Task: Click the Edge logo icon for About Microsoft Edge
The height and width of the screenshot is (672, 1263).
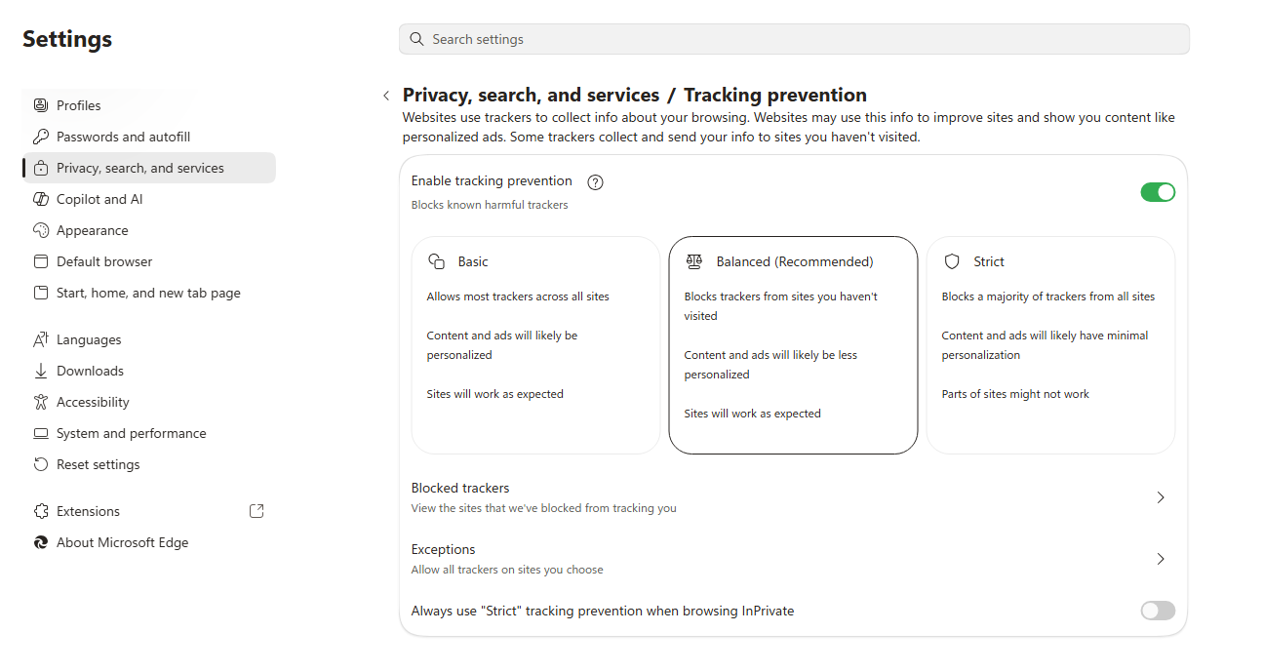Action: pyautogui.click(x=41, y=542)
